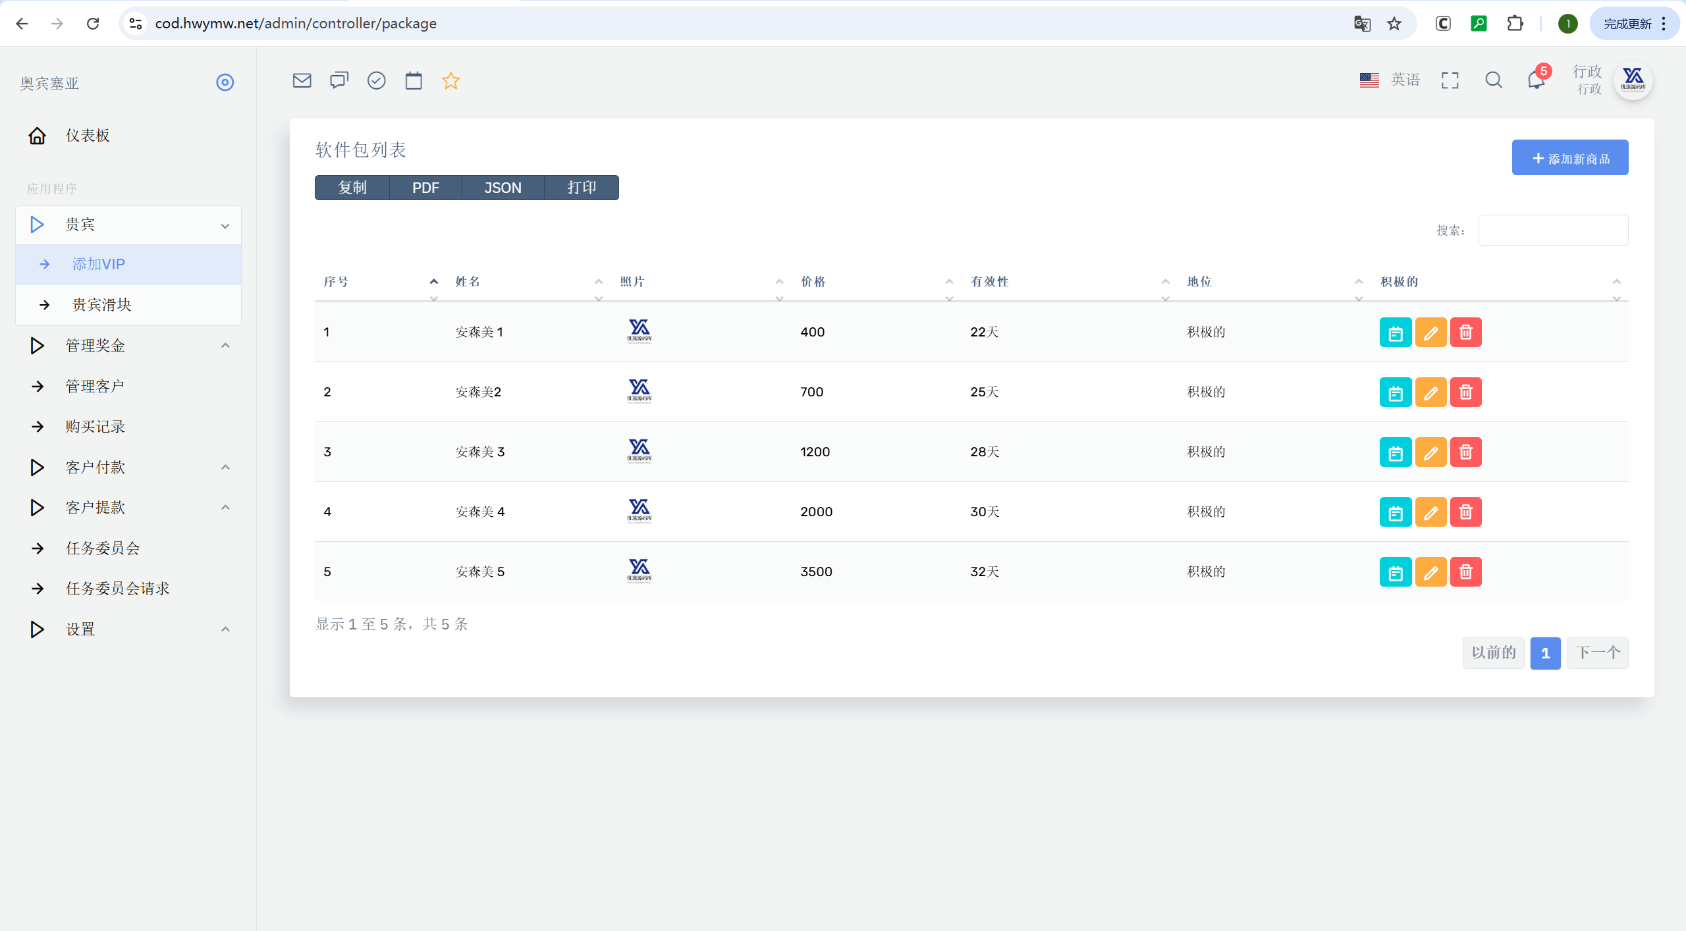Toggle the sidebar pin circle icon
The image size is (1686, 931).
(225, 82)
